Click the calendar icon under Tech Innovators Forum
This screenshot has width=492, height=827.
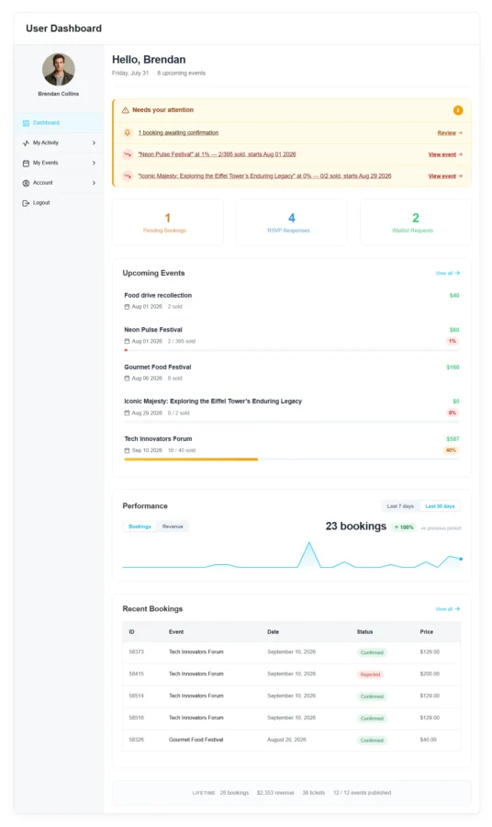pyautogui.click(x=127, y=450)
